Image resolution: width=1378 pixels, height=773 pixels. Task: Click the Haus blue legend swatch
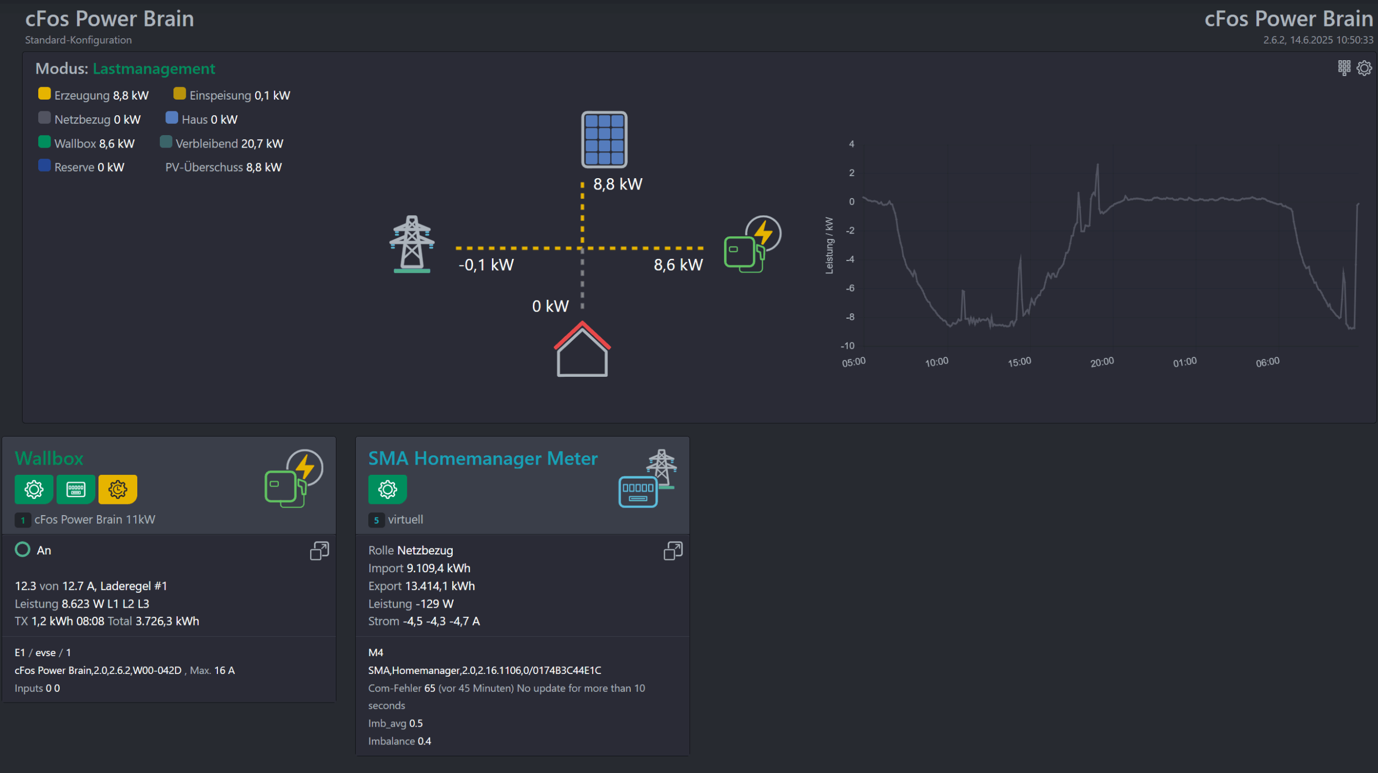tap(172, 117)
